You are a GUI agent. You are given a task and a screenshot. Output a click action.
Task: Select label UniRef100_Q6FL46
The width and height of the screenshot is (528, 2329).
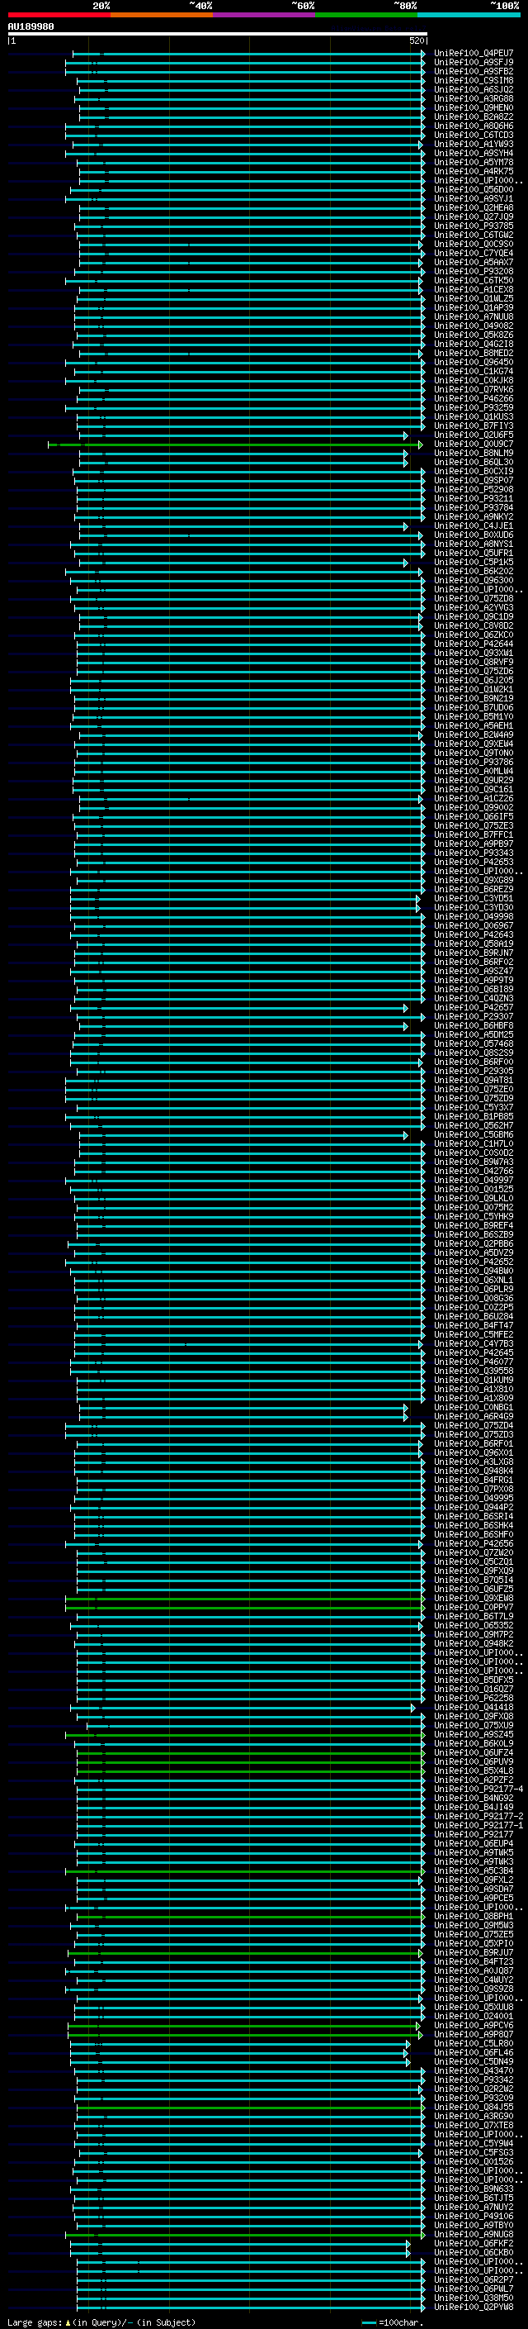point(474,2052)
